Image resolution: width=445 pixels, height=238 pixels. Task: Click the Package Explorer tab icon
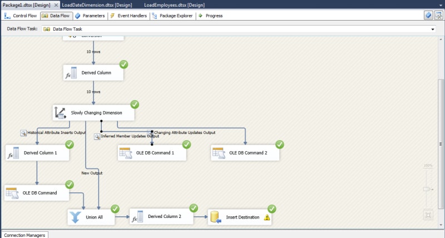coord(155,16)
